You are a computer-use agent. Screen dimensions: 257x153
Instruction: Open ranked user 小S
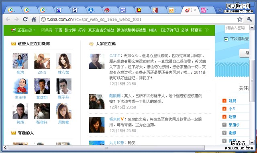point(232,109)
